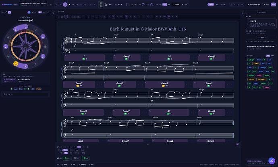The image size is (278, 167).
Task: Click the green G suggested chord button at bottom
Action: coord(66,158)
